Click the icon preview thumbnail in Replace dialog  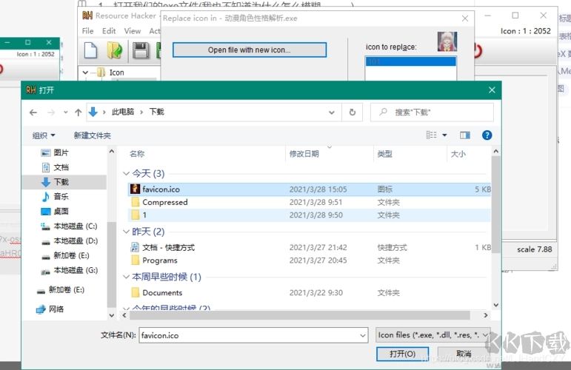click(x=447, y=41)
